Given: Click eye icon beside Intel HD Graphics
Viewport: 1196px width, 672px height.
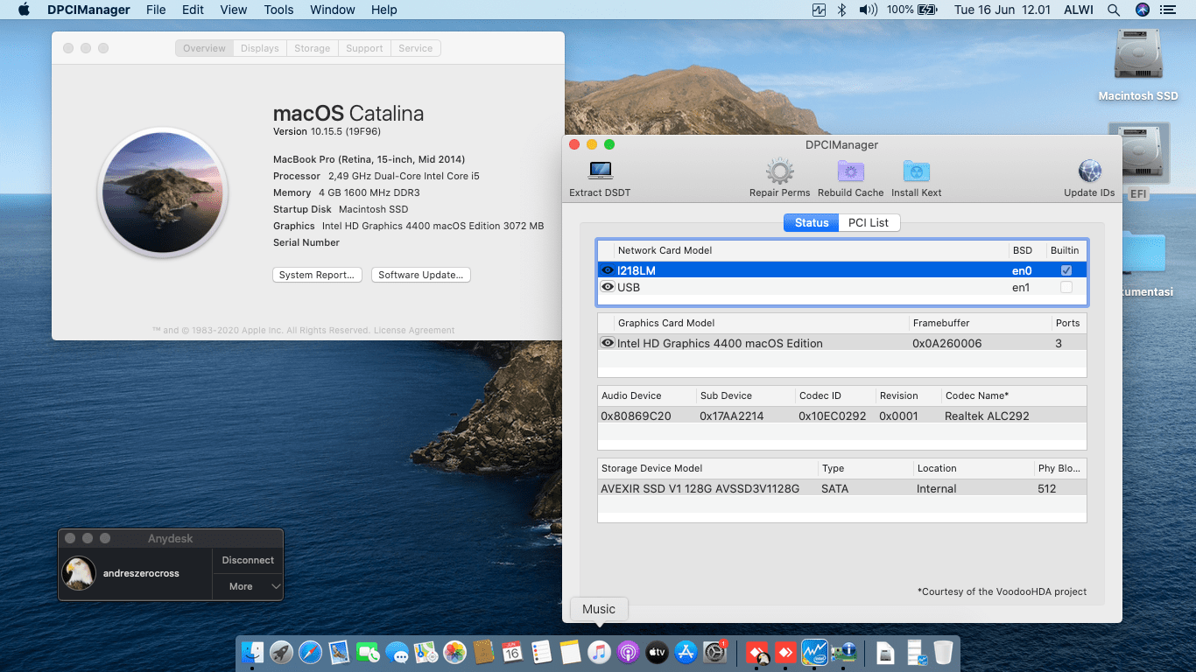Looking at the screenshot, I should click(x=608, y=343).
